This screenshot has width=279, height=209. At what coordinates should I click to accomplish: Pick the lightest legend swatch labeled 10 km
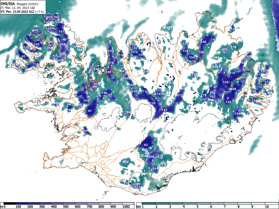pyautogui.click(x=271, y=203)
